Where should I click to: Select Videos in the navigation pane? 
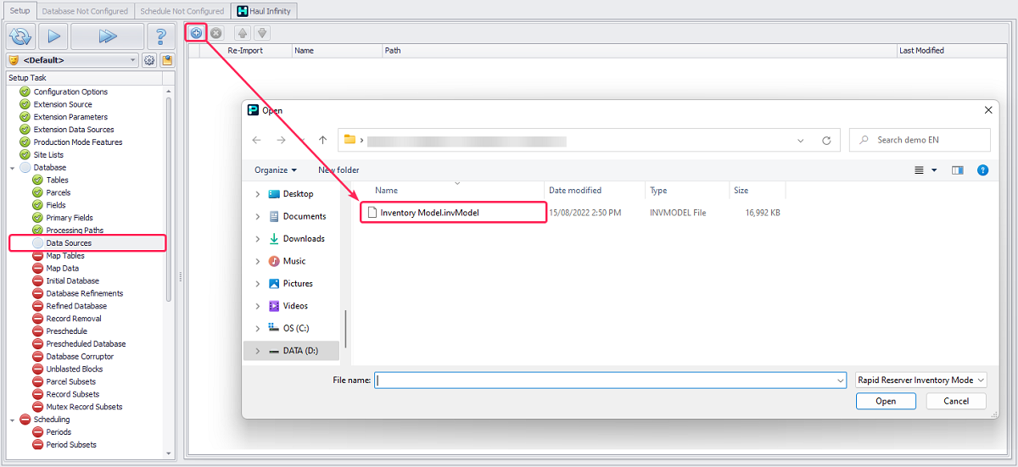pyautogui.click(x=295, y=306)
